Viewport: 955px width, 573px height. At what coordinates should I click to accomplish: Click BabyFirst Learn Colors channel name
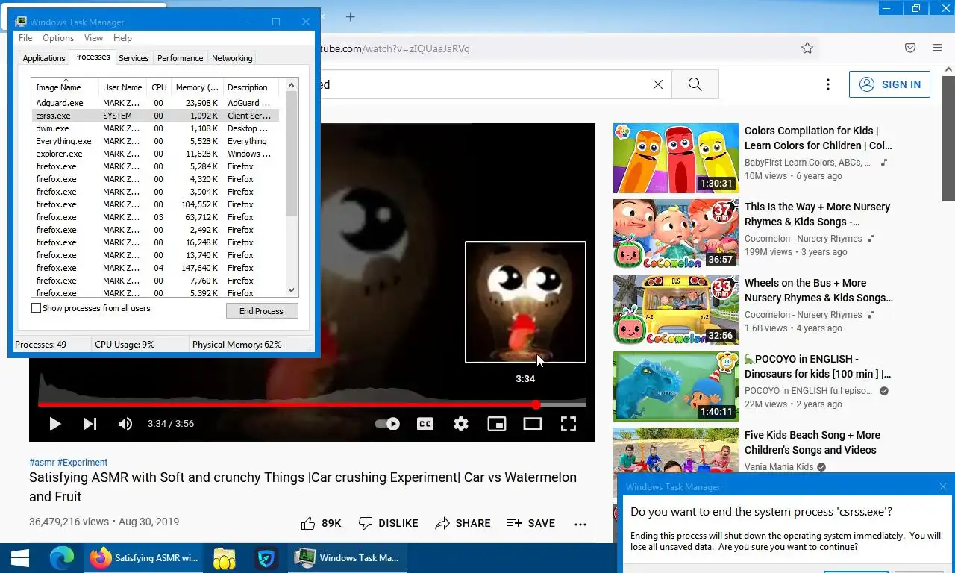click(x=807, y=163)
